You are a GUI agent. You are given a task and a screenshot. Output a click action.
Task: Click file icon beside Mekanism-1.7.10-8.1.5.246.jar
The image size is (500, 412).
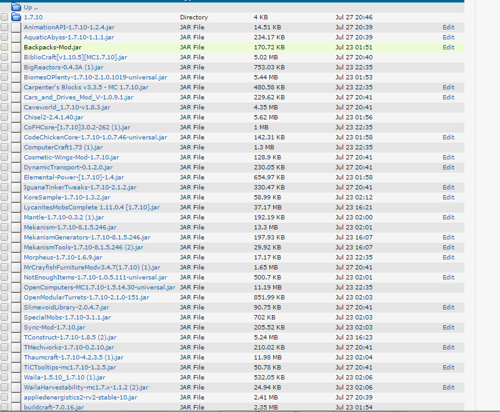(x=16, y=228)
